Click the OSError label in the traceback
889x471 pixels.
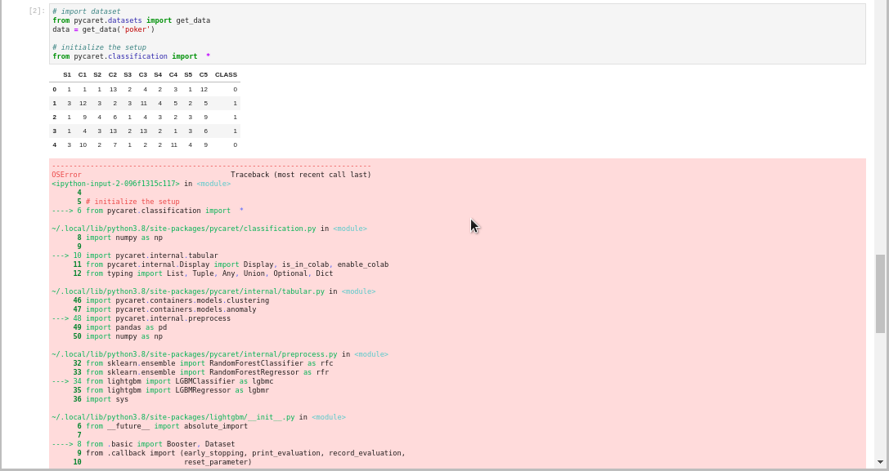click(x=65, y=174)
